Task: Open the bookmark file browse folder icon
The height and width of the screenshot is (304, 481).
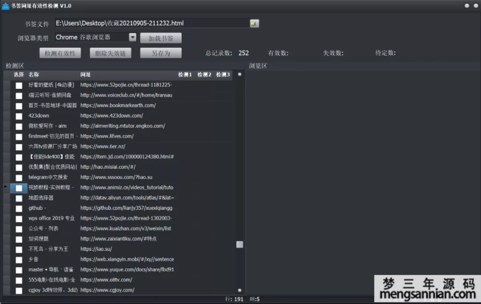Action: 254,23
